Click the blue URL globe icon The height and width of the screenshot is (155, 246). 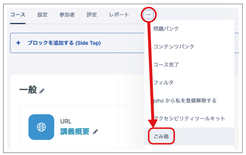[41, 127]
